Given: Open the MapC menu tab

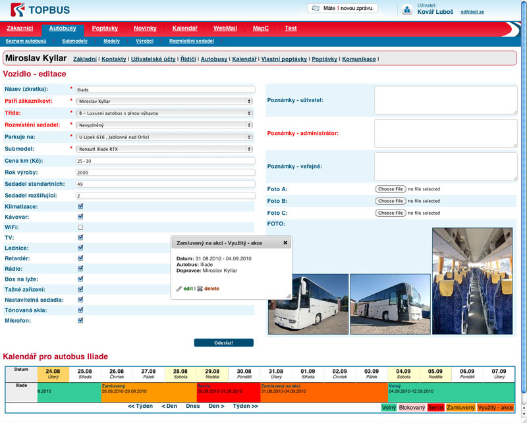Looking at the screenshot, I should (261, 28).
